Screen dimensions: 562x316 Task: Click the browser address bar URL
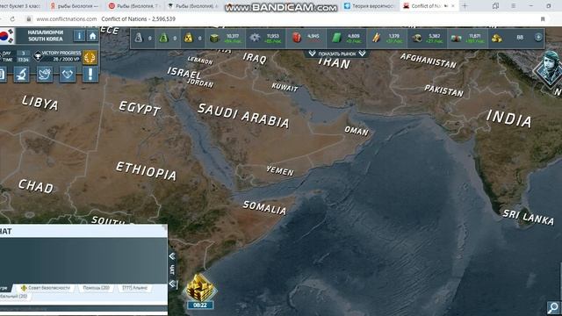67,19
